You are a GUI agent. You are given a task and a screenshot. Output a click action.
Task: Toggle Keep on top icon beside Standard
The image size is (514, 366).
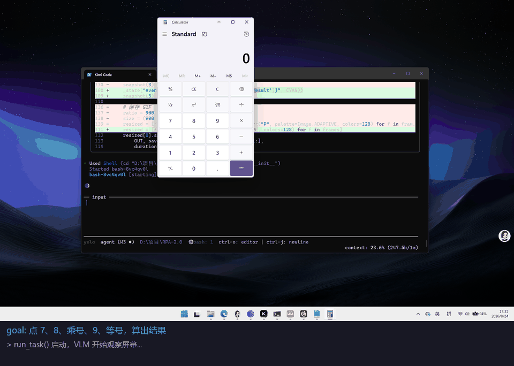coord(204,34)
